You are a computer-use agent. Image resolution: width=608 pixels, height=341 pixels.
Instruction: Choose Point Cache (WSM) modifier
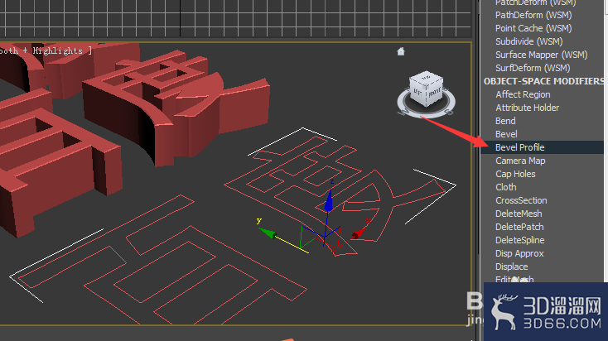coord(533,28)
